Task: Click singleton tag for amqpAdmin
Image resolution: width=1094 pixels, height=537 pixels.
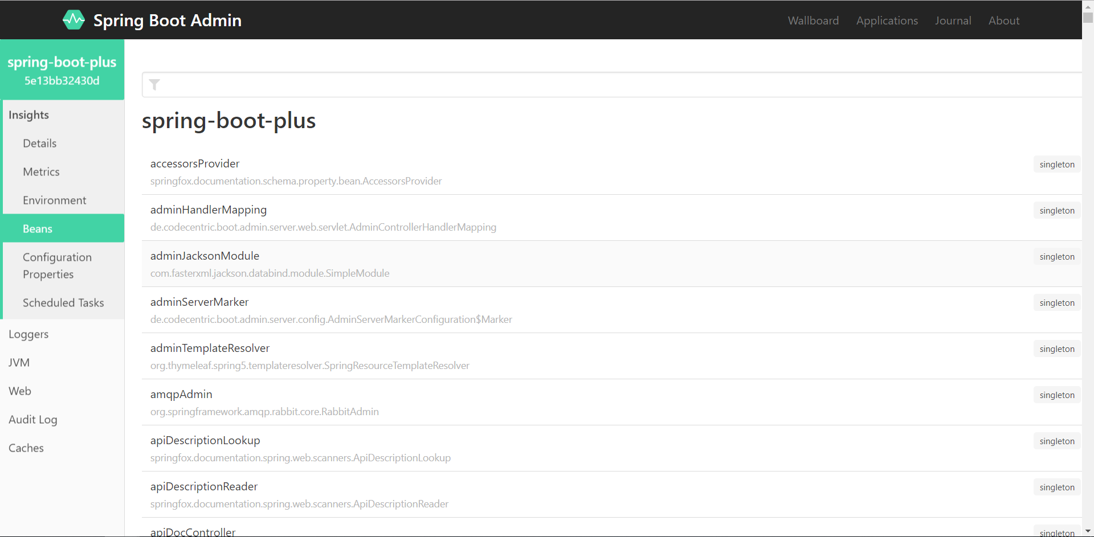Action: (x=1057, y=395)
